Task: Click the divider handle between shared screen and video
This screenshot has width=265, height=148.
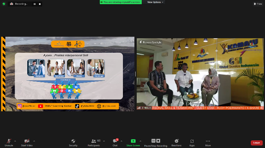Action: [135, 74]
